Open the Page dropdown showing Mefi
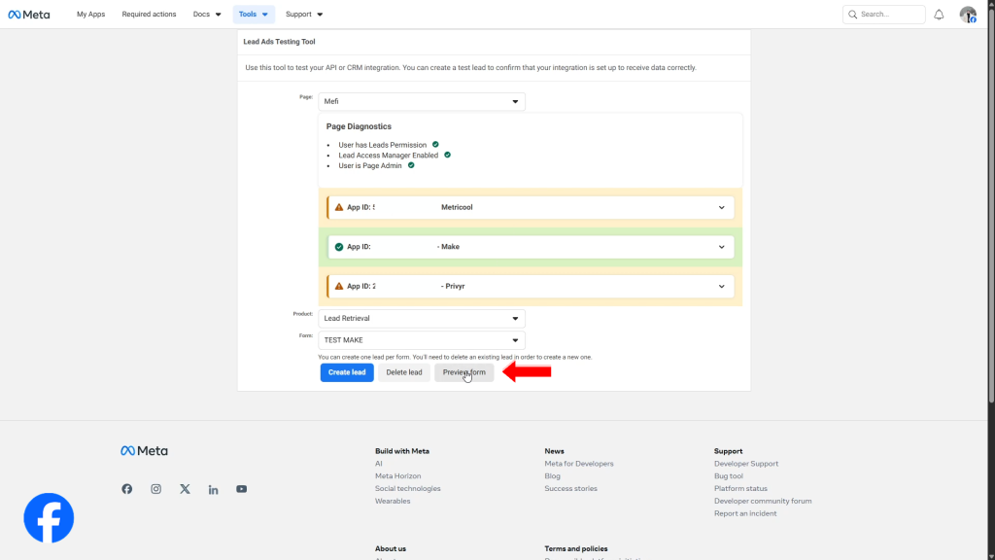The image size is (995, 560). pyautogui.click(x=422, y=101)
